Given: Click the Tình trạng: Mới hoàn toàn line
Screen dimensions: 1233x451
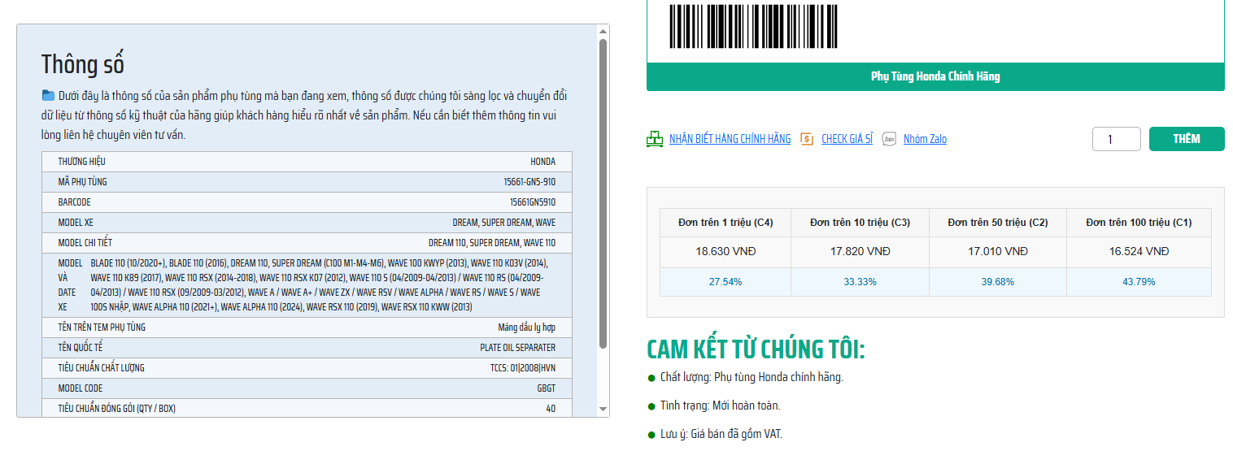Looking at the screenshot, I should [720, 405].
